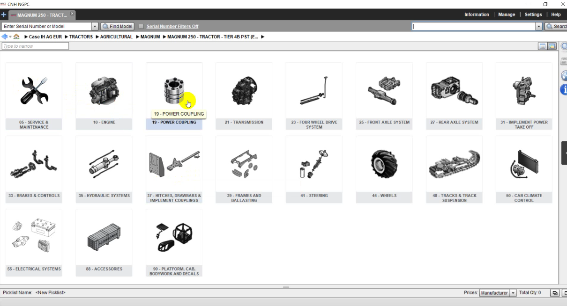Open the 35 - Hydraulic Systems category
Image resolution: width=567 pixels, height=306 pixels.
point(104,169)
